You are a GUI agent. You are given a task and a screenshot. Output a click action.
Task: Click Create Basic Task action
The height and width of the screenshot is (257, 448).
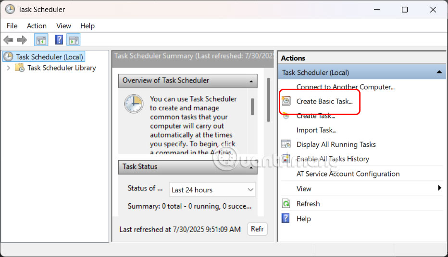pyautogui.click(x=324, y=101)
